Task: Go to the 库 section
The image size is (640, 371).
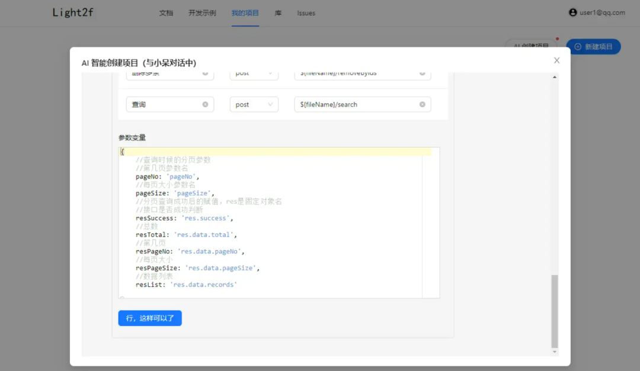Action: [x=277, y=12]
